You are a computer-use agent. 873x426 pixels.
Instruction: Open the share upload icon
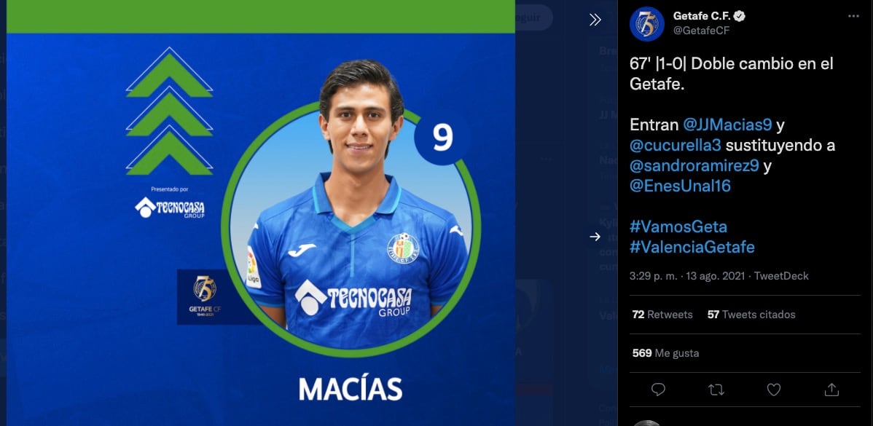click(x=831, y=390)
